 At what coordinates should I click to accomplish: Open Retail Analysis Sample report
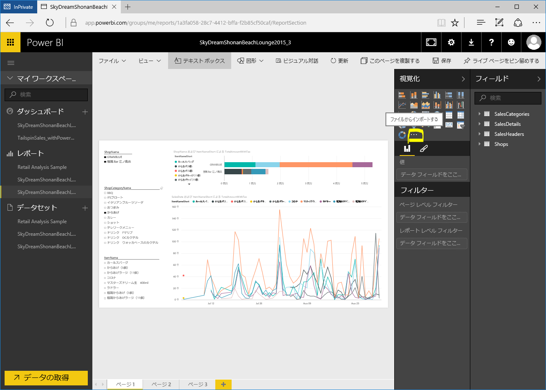coord(42,167)
